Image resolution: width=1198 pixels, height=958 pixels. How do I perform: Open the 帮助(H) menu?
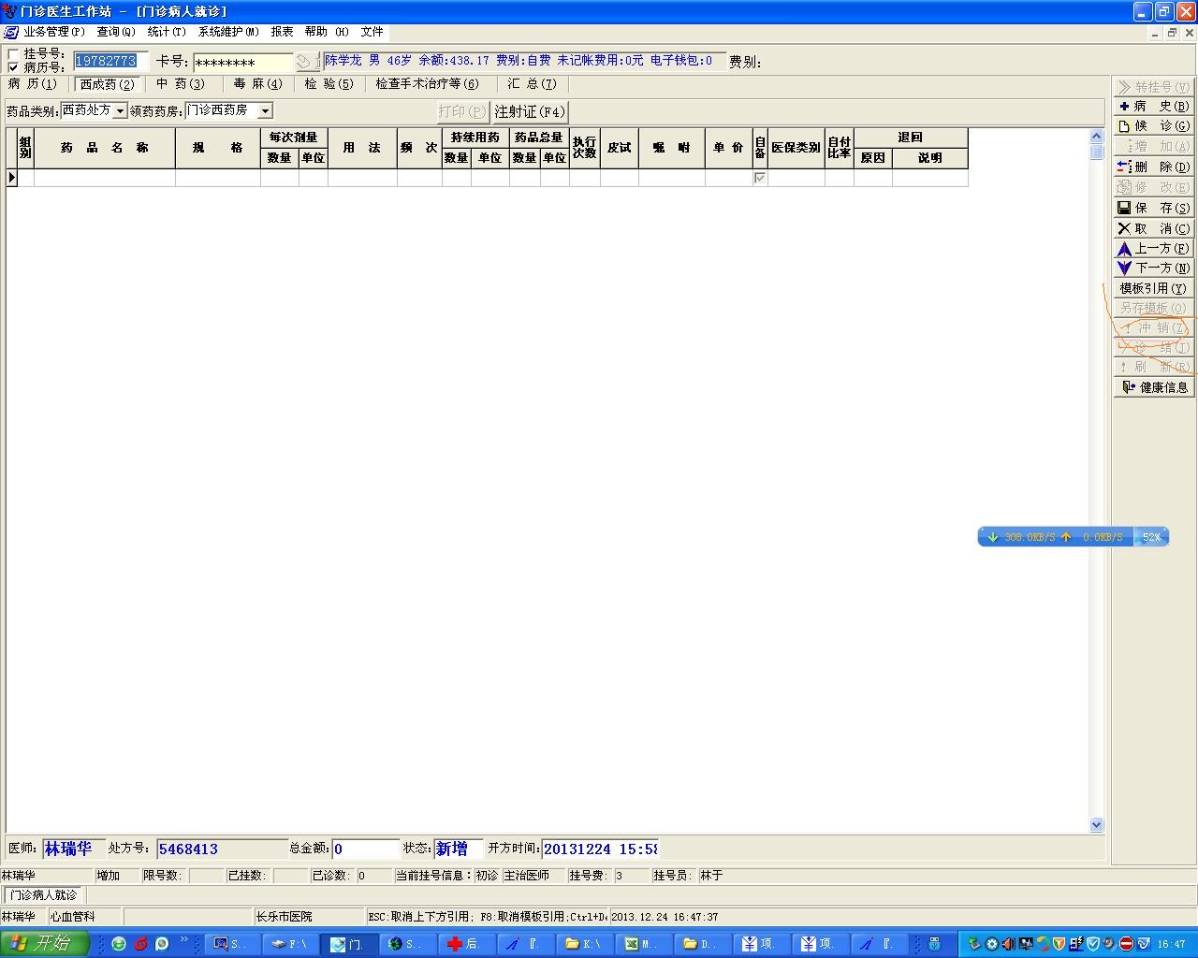pyautogui.click(x=327, y=32)
